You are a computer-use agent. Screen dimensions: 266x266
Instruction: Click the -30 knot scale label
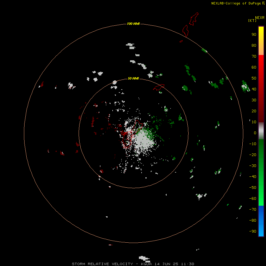(253, 166)
